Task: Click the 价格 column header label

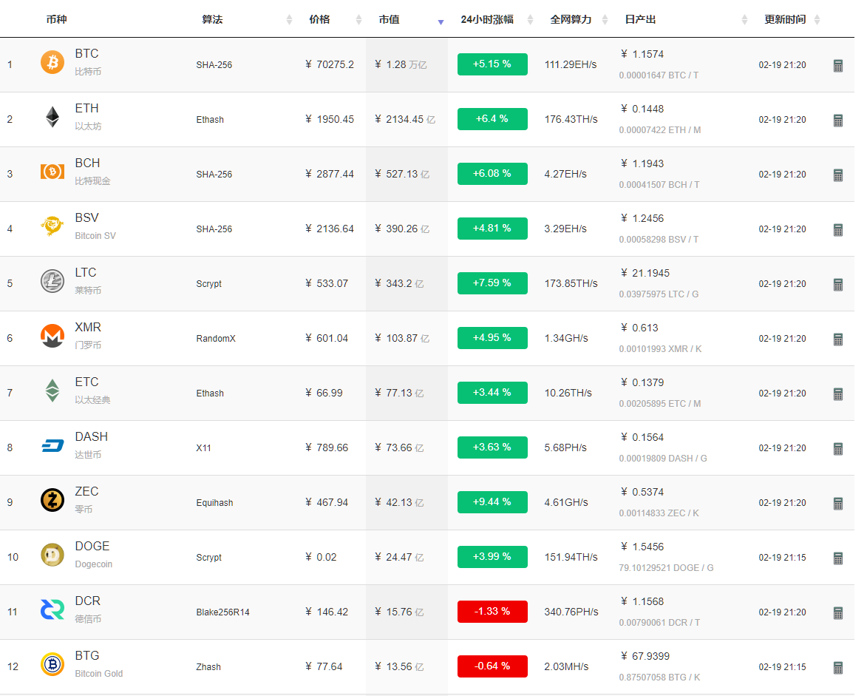Action: click(x=319, y=19)
